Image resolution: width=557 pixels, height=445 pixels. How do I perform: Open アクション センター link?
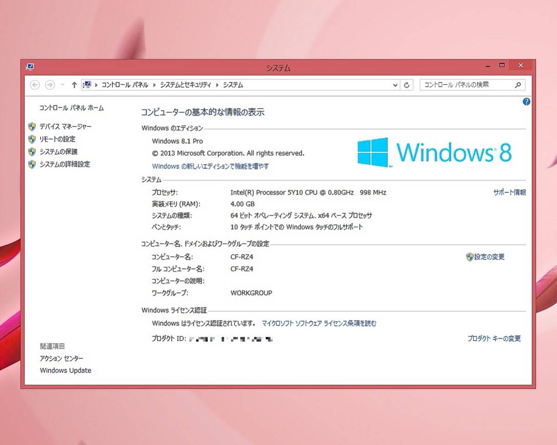(62, 358)
